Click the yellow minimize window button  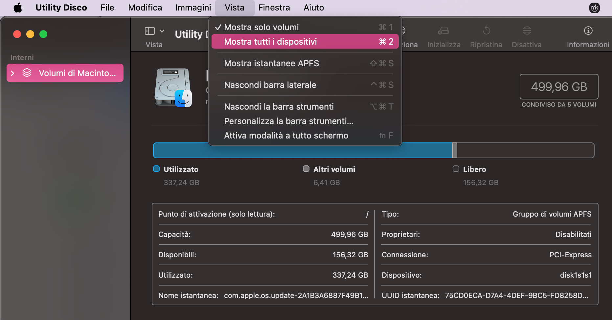pyautogui.click(x=30, y=34)
